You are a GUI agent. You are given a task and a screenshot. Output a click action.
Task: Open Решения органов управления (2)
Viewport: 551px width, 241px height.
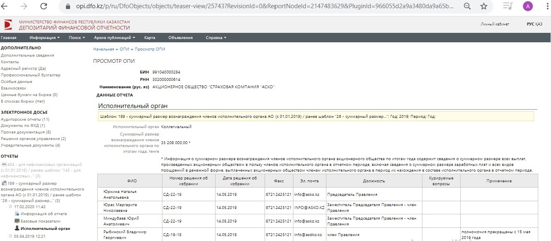click(33, 139)
